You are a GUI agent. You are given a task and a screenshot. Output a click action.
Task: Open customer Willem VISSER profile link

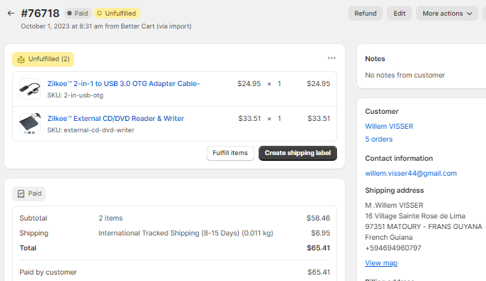389,126
